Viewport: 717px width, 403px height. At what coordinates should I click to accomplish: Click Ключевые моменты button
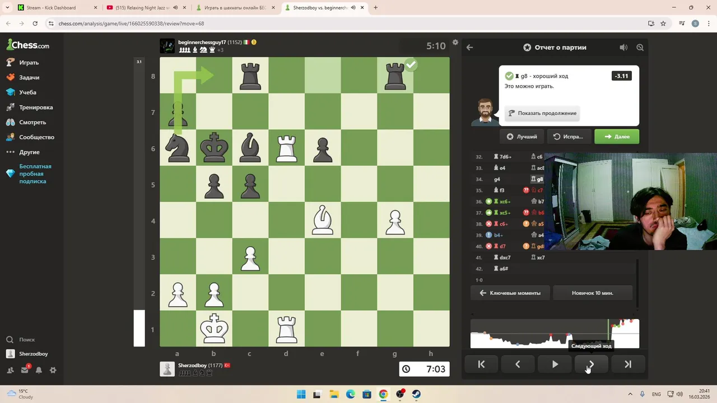tap(510, 293)
